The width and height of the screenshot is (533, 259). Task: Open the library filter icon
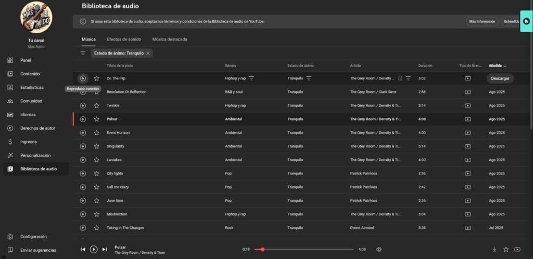click(83, 53)
